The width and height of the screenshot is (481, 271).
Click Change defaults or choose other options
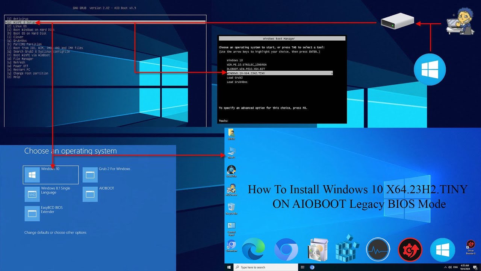[55, 233]
